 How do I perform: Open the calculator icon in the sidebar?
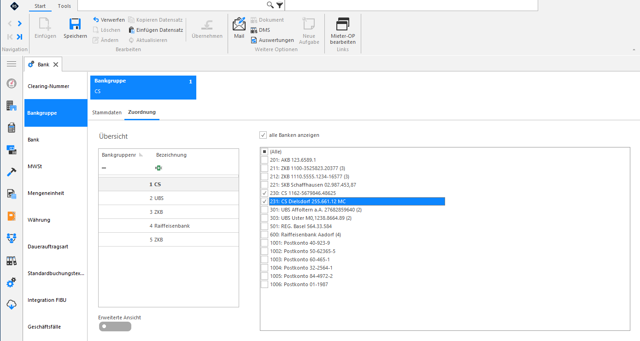click(x=12, y=128)
